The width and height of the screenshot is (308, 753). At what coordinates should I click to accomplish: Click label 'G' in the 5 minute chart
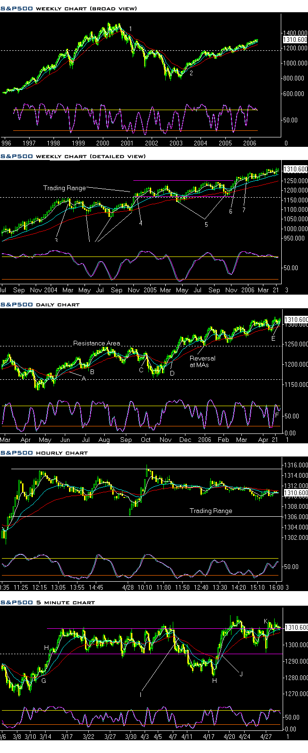[x=44, y=681]
